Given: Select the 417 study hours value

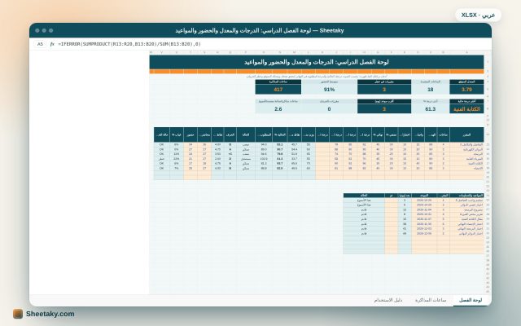Looking at the screenshot, I should click(278, 90).
